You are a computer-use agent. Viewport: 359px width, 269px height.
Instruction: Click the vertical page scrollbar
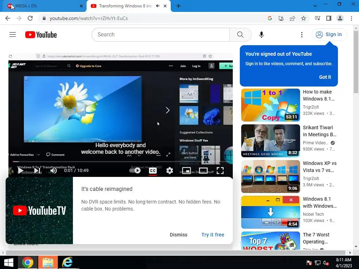[x=356, y=62]
